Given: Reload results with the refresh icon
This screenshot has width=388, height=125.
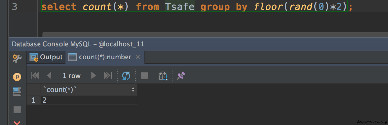Looking at the screenshot, I should 126,76.
